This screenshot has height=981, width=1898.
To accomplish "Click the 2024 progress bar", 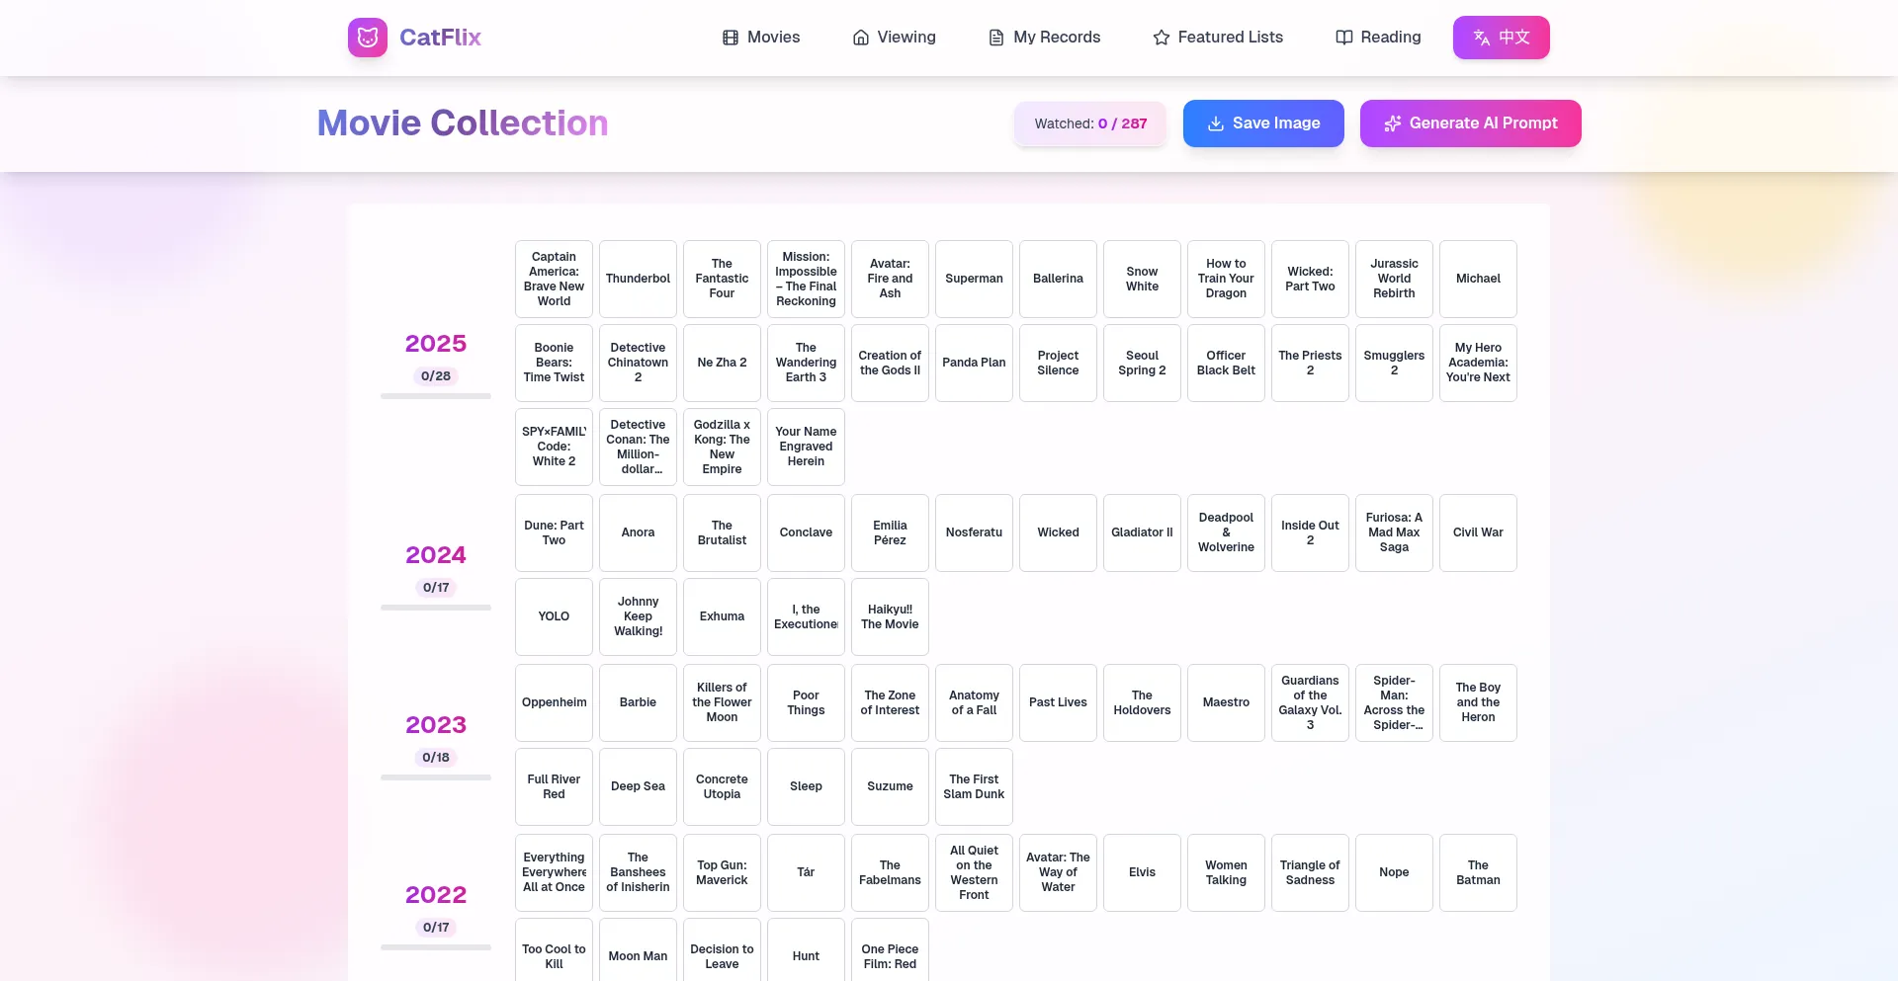I will (436, 608).
